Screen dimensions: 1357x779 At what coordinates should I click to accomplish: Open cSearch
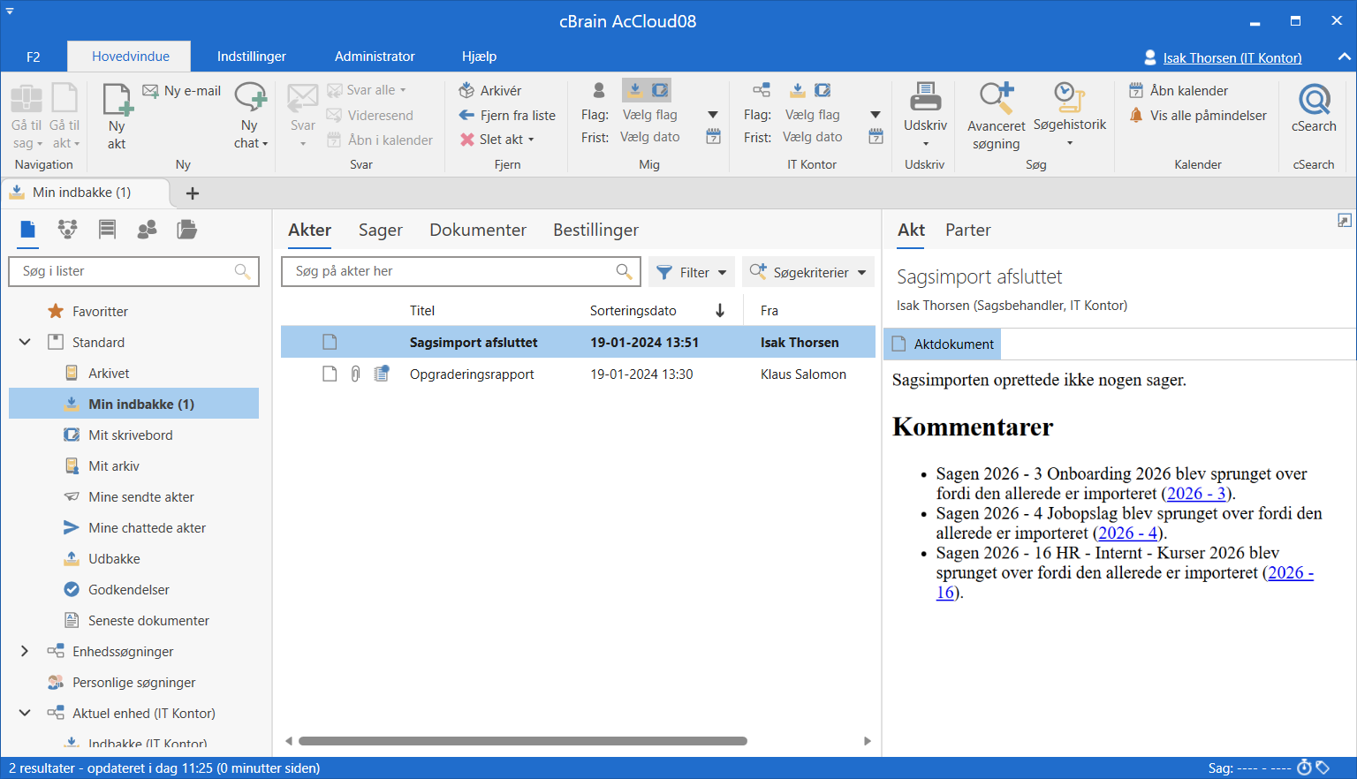pos(1314,108)
